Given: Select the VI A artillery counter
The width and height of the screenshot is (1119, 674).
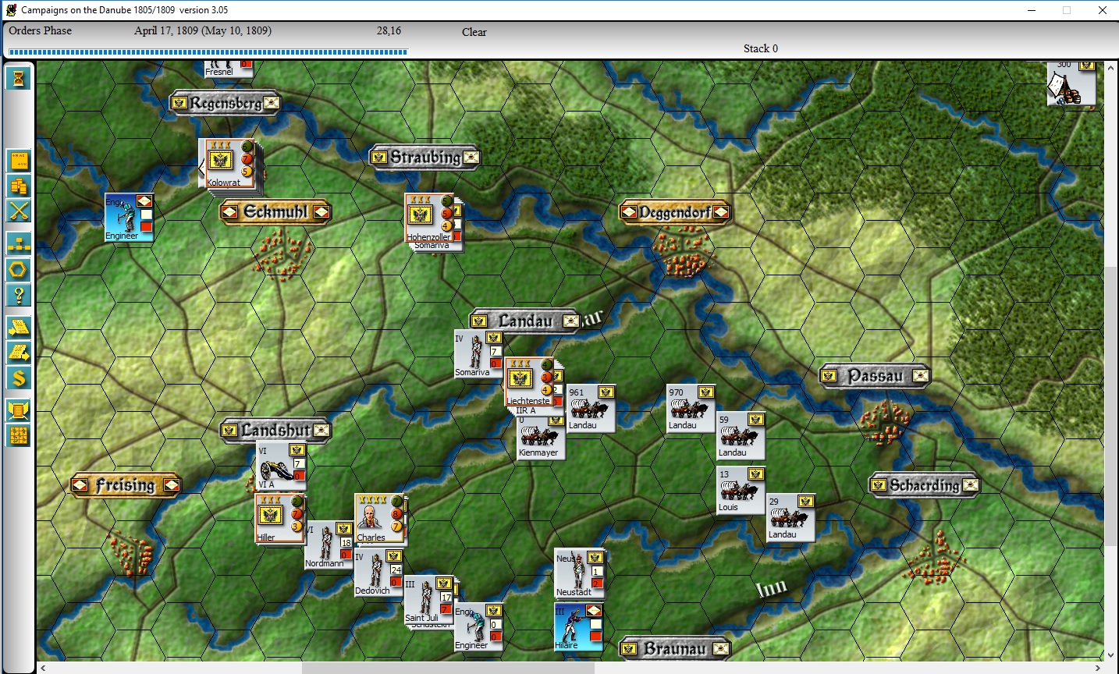Looking at the screenshot, I should coord(281,466).
